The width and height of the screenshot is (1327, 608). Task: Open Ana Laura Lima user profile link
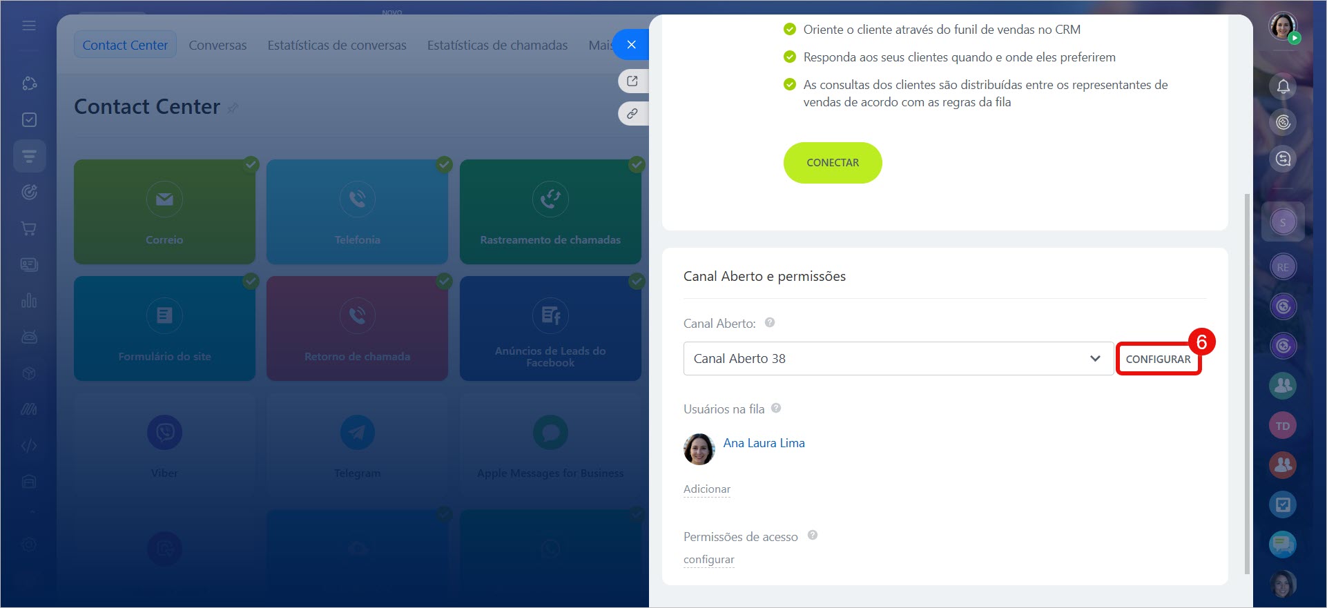764,443
